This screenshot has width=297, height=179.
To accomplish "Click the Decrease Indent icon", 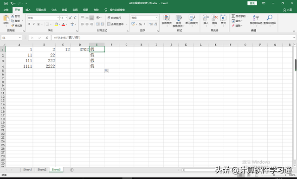I will pyautogui.click(x=98, y=24).
